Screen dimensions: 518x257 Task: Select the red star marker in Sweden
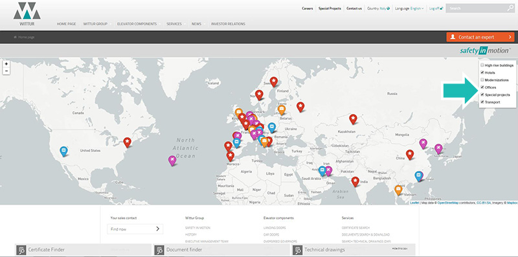[x=273, y=82]
